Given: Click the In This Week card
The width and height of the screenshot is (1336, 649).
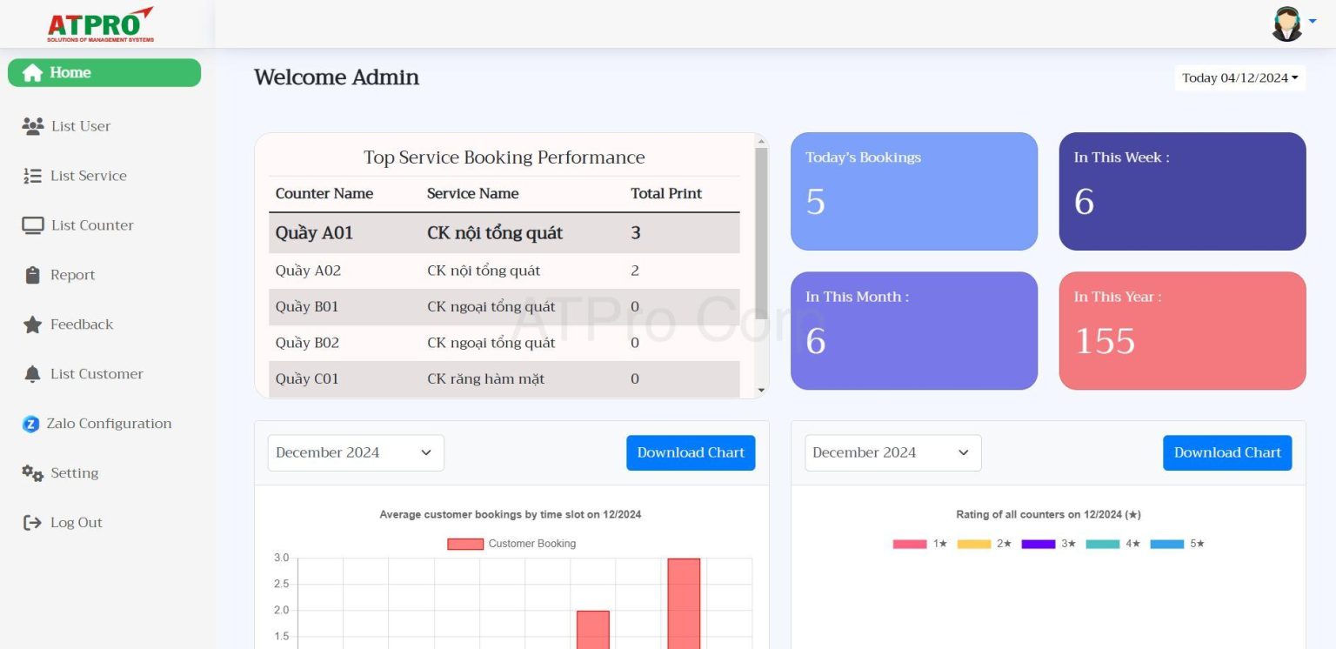Looking at the screenshot, I should coord(1182,191).
